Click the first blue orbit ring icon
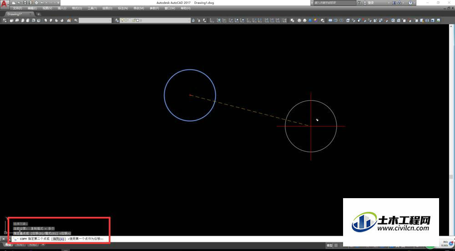The width and height of the screenshot is (455, 251). coord(330,20)
